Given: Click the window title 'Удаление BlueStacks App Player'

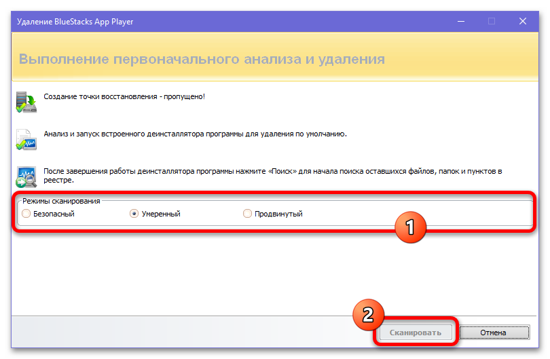Looking at the screenshot, I should coord(75,22).
